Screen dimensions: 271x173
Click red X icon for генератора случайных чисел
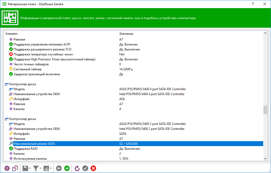pos(11,54)
